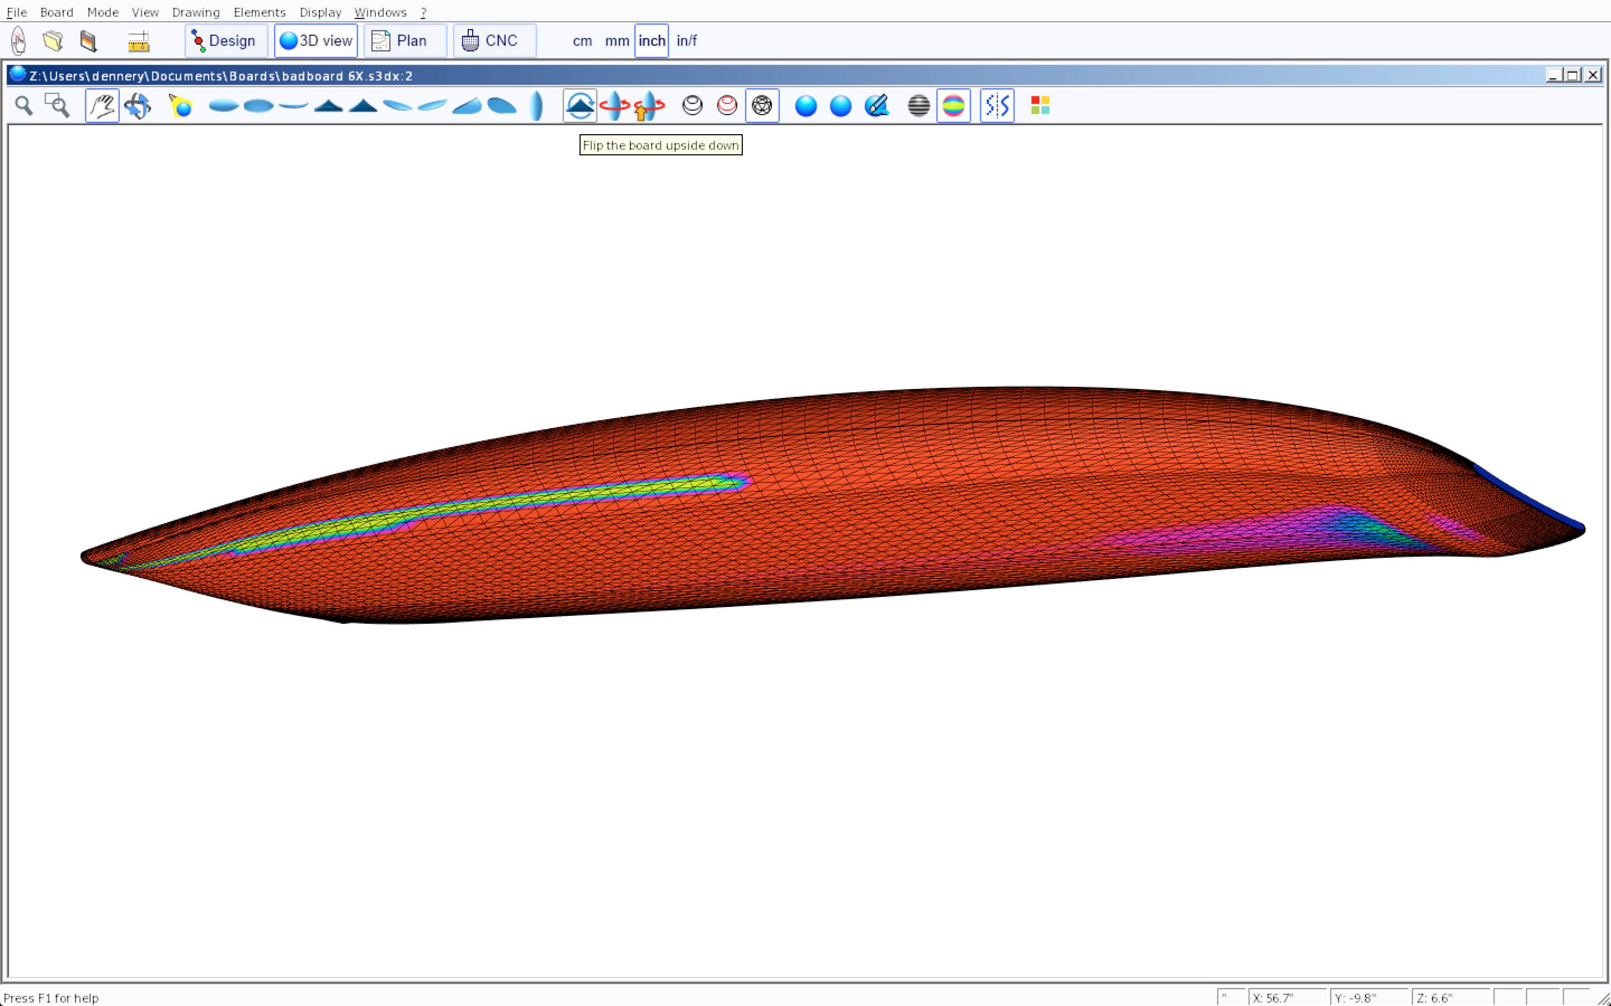Open the CNC mode
This screenshot has width=1611, height=1006.
click(x=494, y=41)
